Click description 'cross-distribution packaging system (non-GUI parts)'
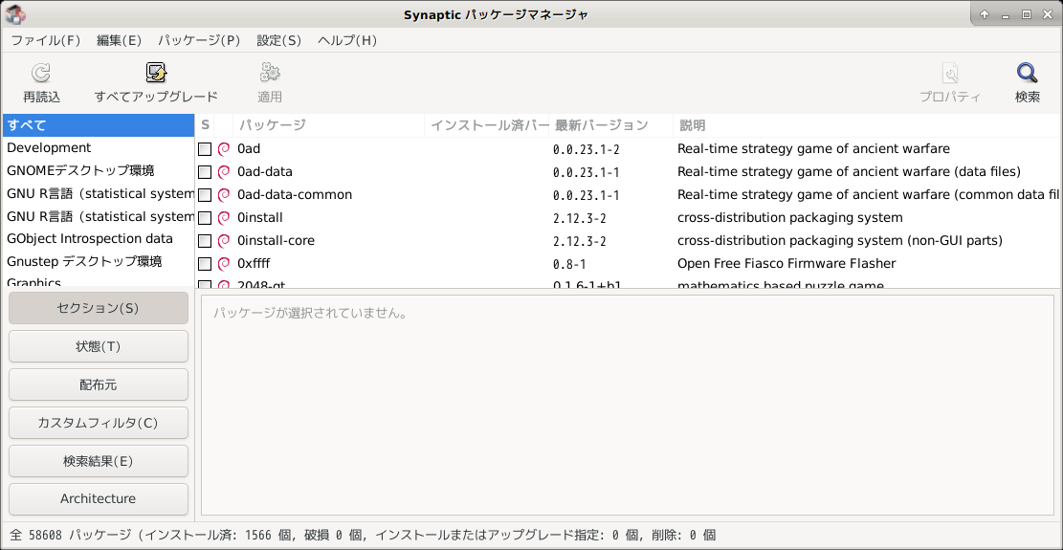This screenshot has height=550, width=1063. (x=840, y=240)
